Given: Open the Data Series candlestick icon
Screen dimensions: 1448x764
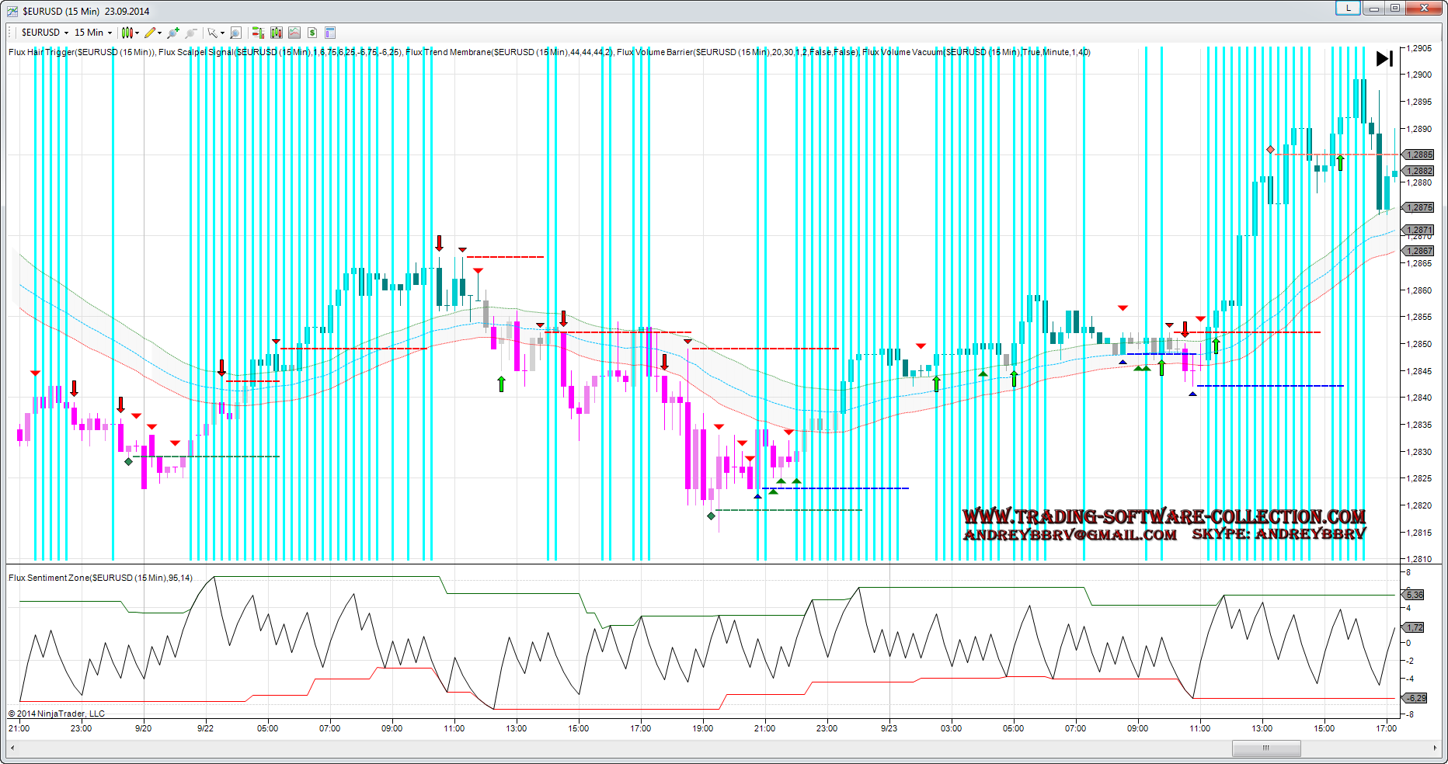Looking at the screenshot, I should click(x=277, y=33).
